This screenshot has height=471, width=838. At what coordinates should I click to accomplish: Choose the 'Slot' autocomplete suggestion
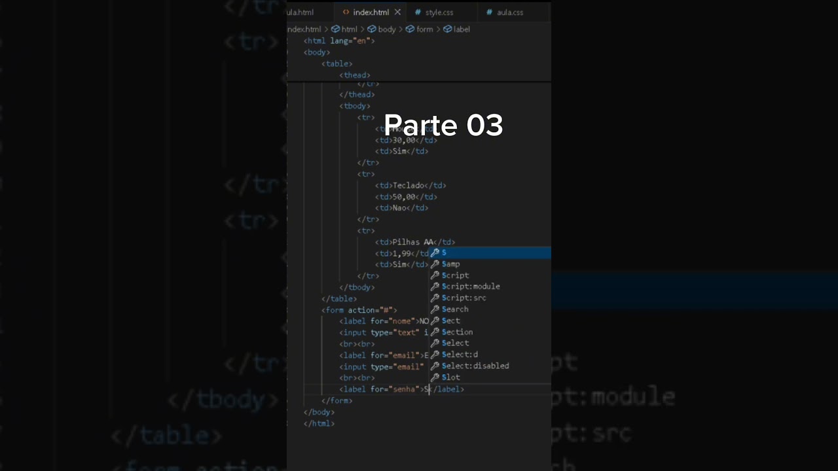tap(490, 377)
